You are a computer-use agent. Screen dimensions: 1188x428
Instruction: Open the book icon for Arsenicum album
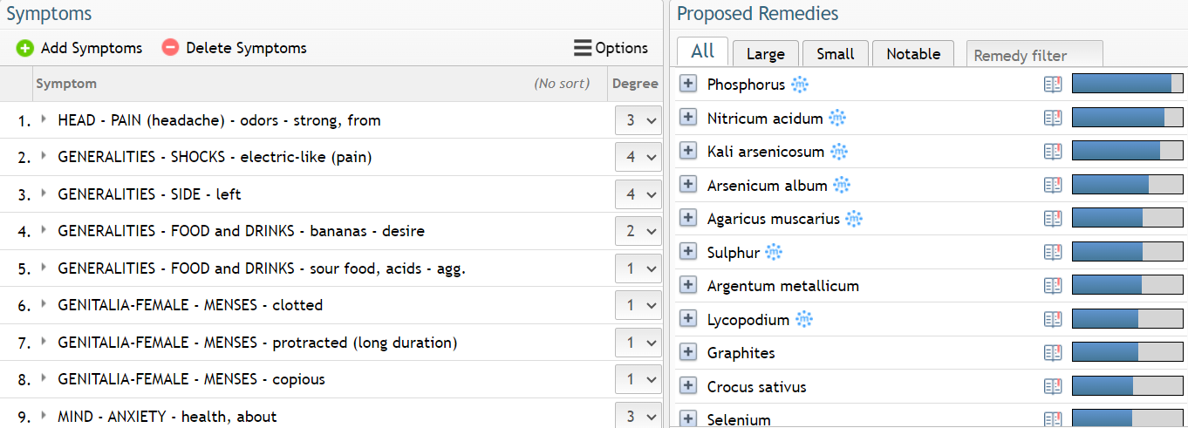point(1053,185)
